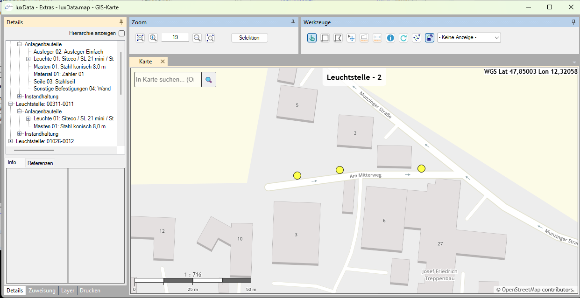Click the Selektion button
Image resolution: width=580 pixels, height=298 pixels.
[249, 38]
